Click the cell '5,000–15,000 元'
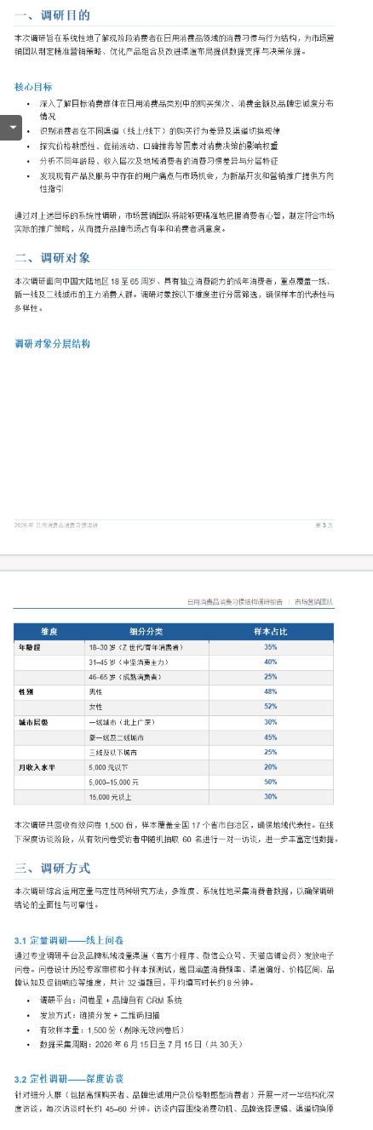This screenshot has width=373, height=1130. 116,782
